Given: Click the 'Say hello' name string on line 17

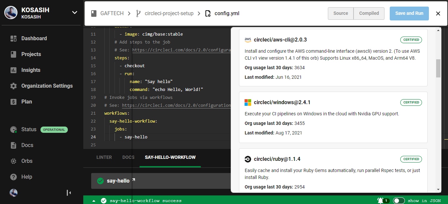Looking at the screenshot, I should tap(159, 82).
